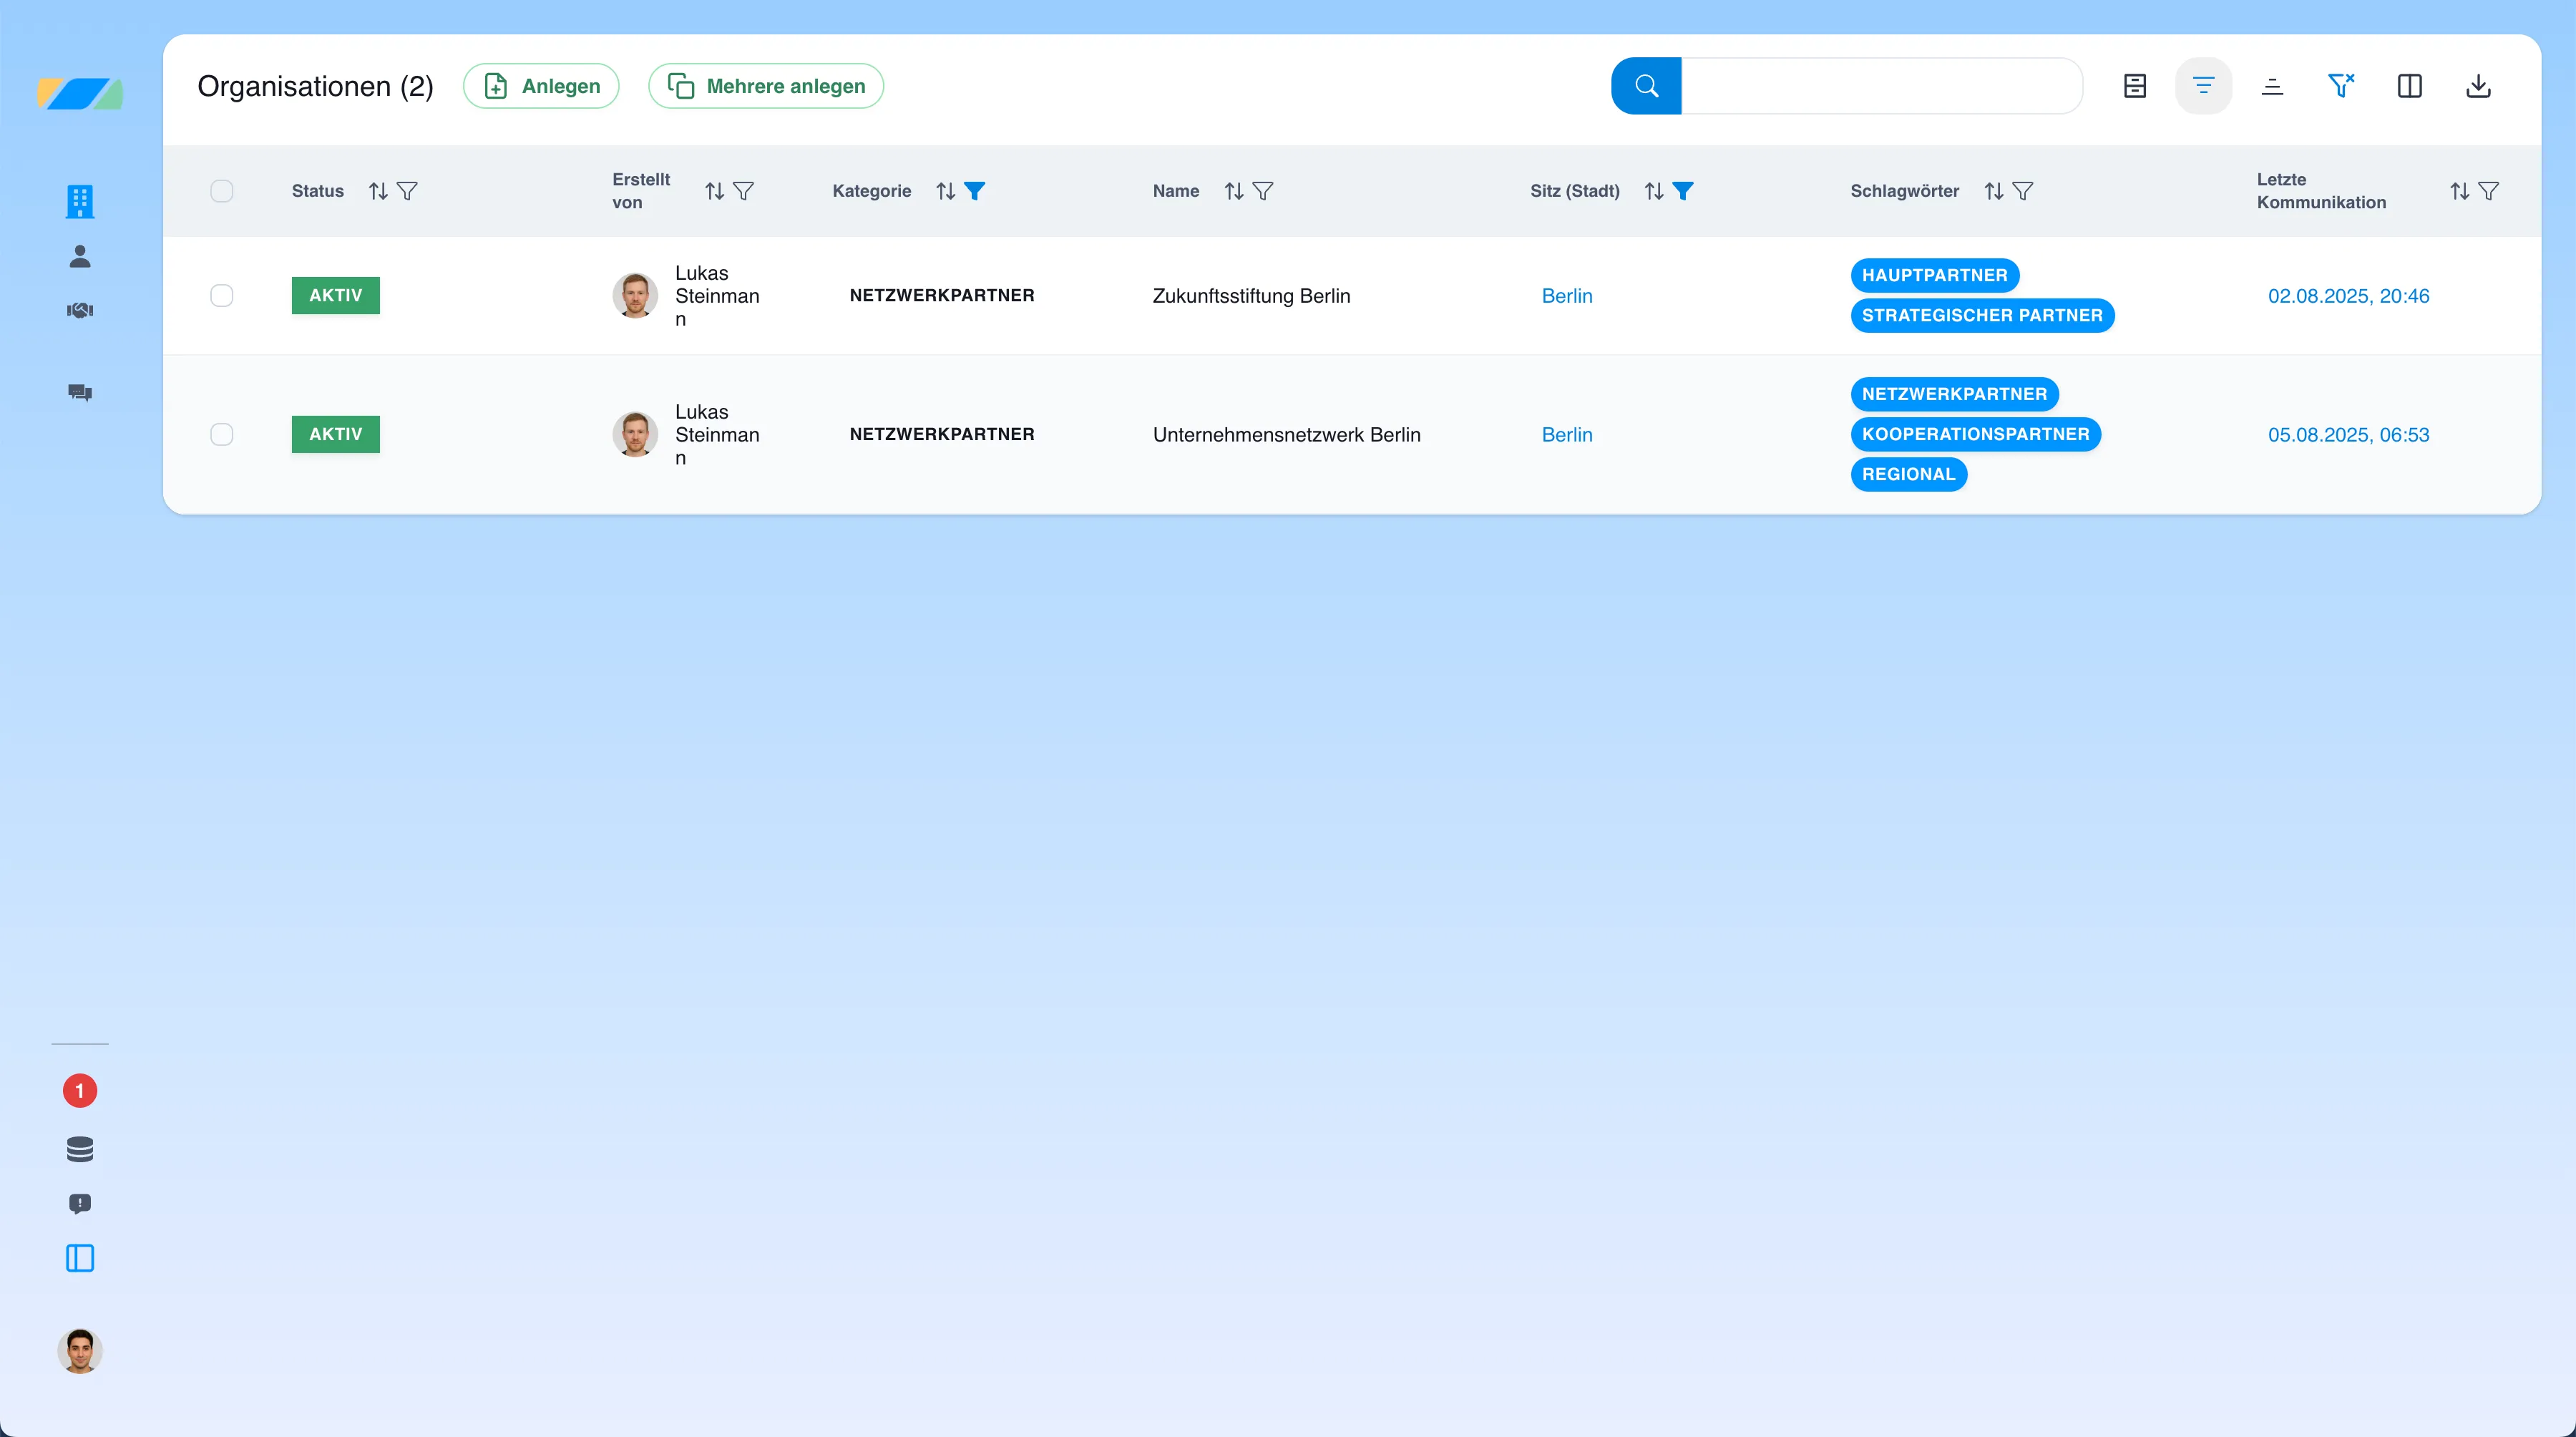Open the Organisations building icon in sidebar
This screenshot has height=1437, width=2576.
click(80, 201)
